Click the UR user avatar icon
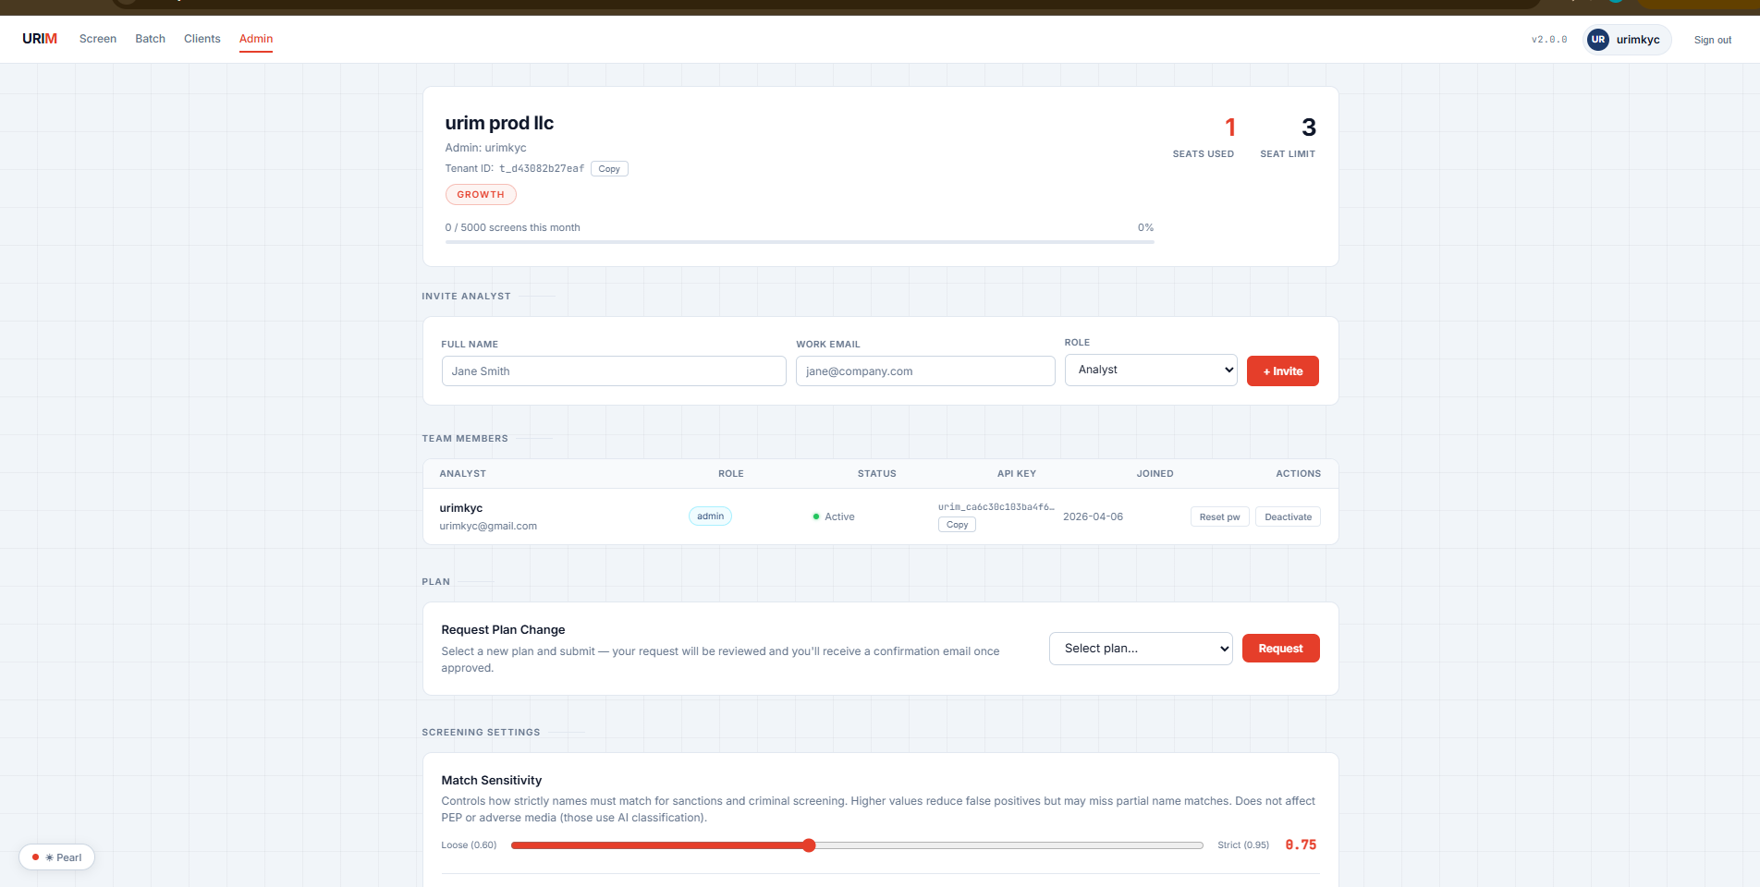 pyautogui.click(x=1598, y=40)
